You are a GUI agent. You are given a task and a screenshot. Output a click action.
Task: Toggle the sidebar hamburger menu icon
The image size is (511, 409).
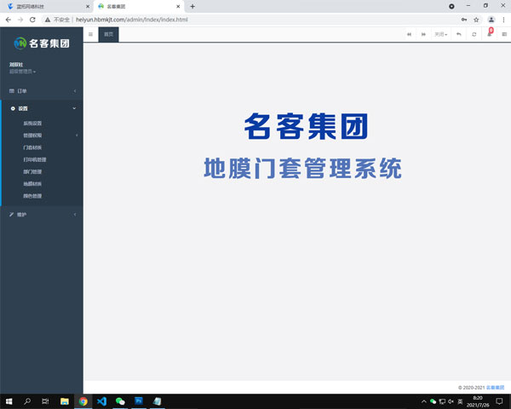pyautogui.click(x=90, y=34)
